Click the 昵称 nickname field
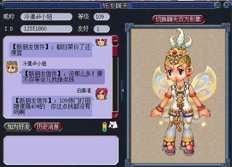Viewport: 232px width, 167px height. (46, 17)
